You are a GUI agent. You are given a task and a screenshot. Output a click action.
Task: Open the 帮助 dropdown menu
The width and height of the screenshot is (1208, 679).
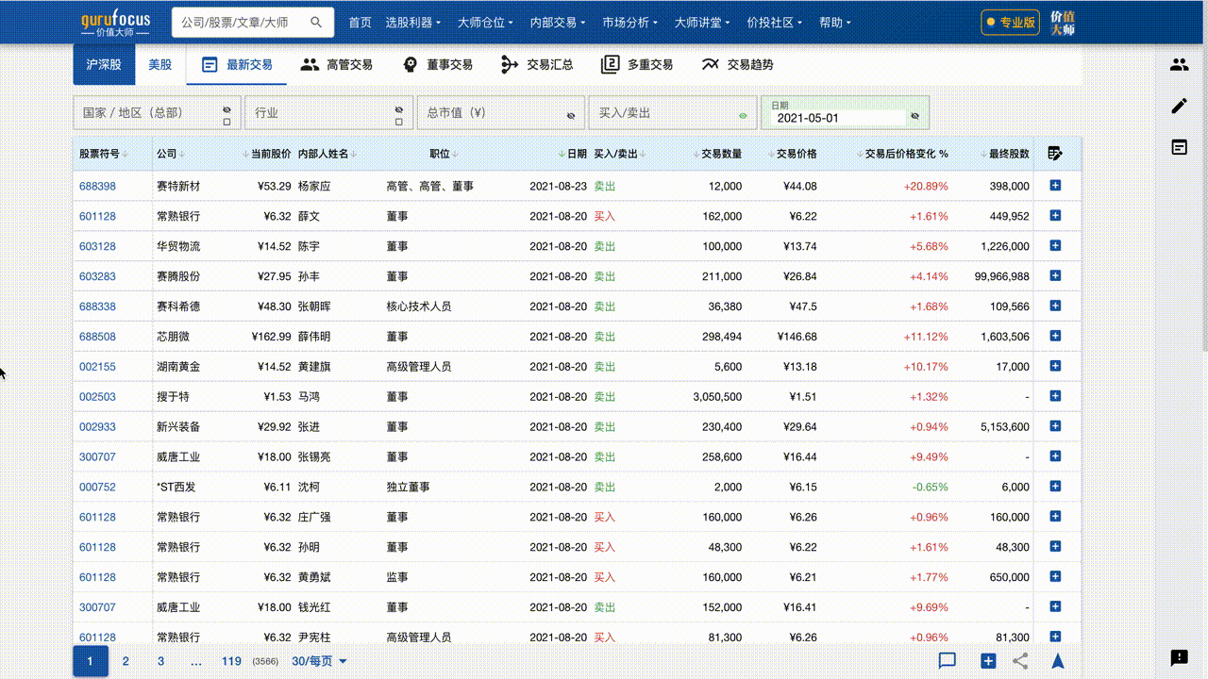835,23
